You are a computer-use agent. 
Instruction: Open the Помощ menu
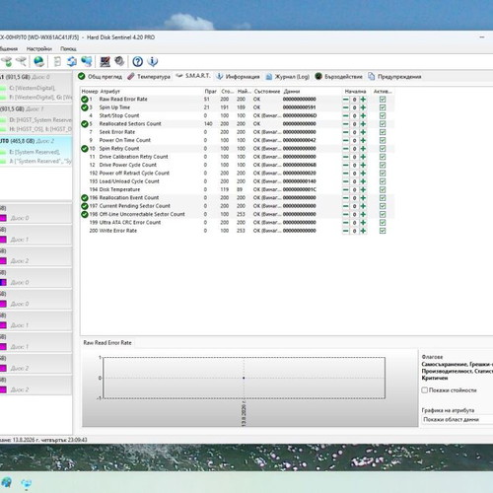(x=68, y=49)
